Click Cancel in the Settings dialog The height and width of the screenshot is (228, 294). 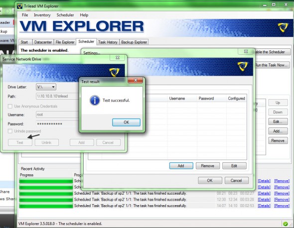236,180
